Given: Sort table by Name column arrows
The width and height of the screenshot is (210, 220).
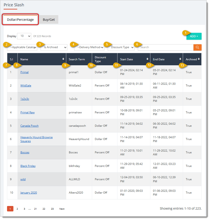Looking at the screenshot, I should pos(63,59).
